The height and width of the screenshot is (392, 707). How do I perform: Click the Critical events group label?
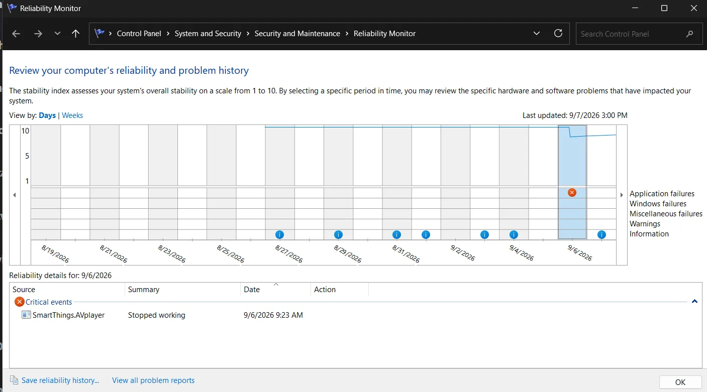(x=49, y=302)
